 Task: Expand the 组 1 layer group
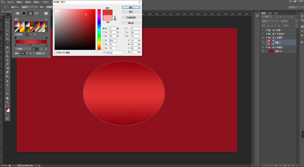click(267, 30)
